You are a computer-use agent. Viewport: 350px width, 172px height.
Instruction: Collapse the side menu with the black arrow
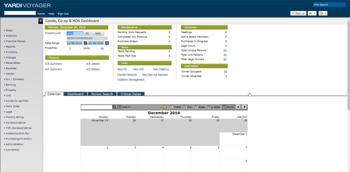pyautogui.click(x=41, y=21)
